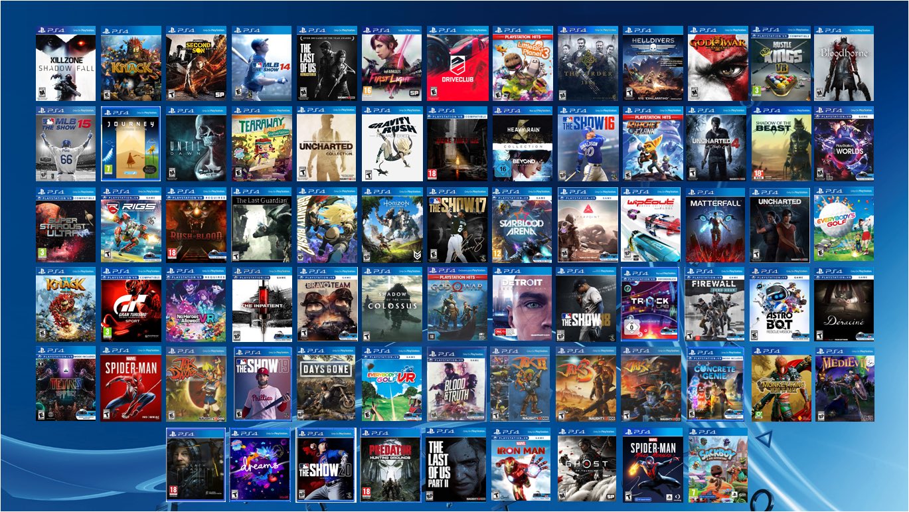Click the Déraciné cover

pyautogui.click(x=844, y=304)
